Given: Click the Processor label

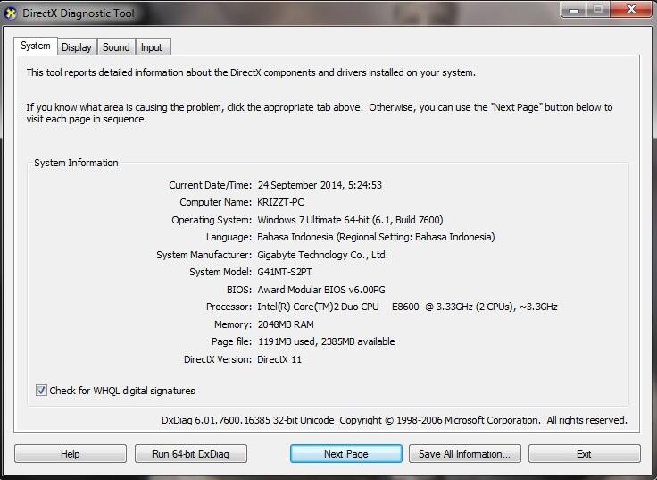Looking at the screenshot, I should (x=229, y=307).
